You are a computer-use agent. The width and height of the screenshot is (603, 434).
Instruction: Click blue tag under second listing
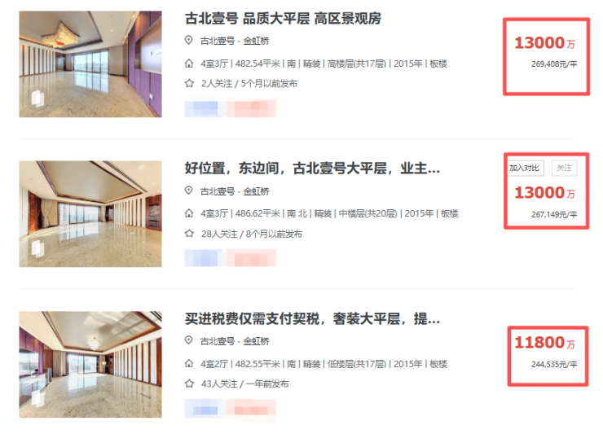pyautogui.click(x=205, y=258)
